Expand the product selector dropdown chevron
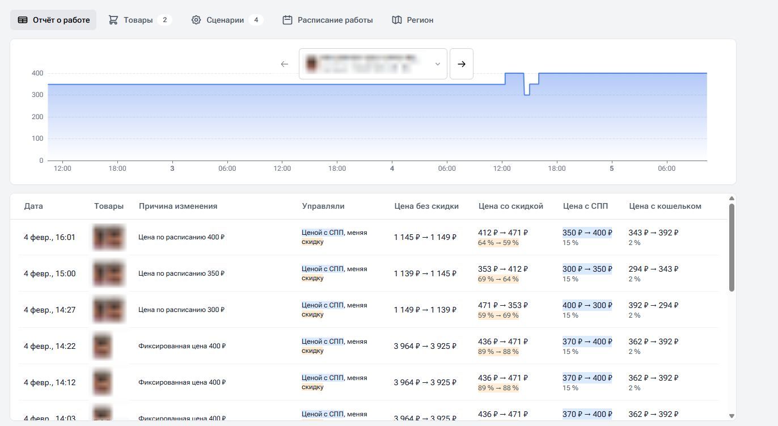 tap(438, 64)
